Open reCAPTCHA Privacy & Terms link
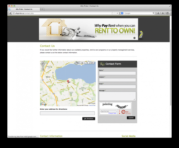 [x=112, y=113]
